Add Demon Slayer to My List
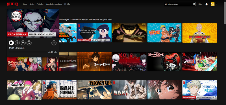This screenshot has width=226, height=105. pos(17,43)
